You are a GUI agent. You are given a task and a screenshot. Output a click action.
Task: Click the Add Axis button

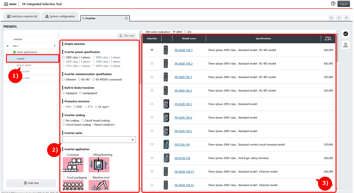point(31,183)
